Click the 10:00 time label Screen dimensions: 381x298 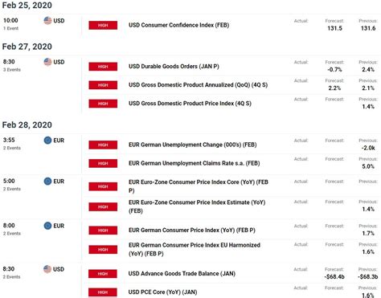10,20
